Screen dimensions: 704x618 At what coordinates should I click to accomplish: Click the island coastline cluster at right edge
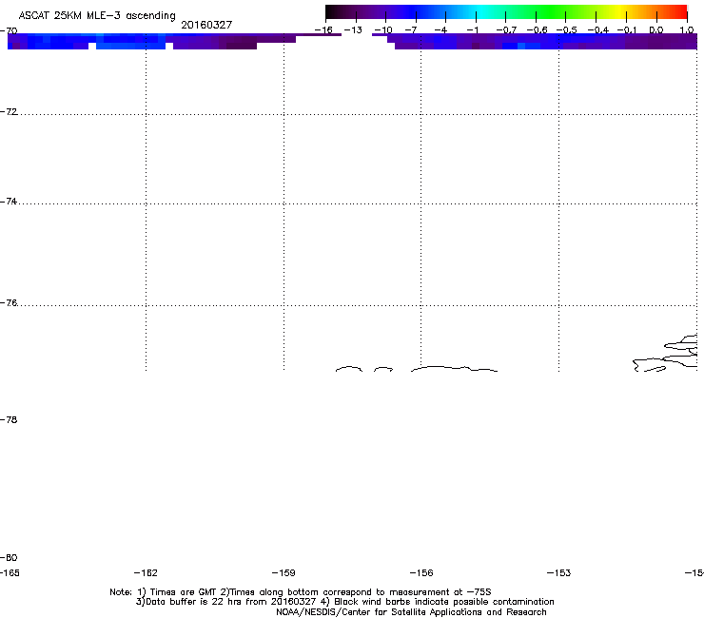point(665,353)
